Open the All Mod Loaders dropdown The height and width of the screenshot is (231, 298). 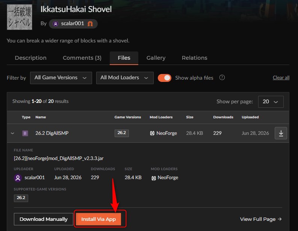coord(125,78)
